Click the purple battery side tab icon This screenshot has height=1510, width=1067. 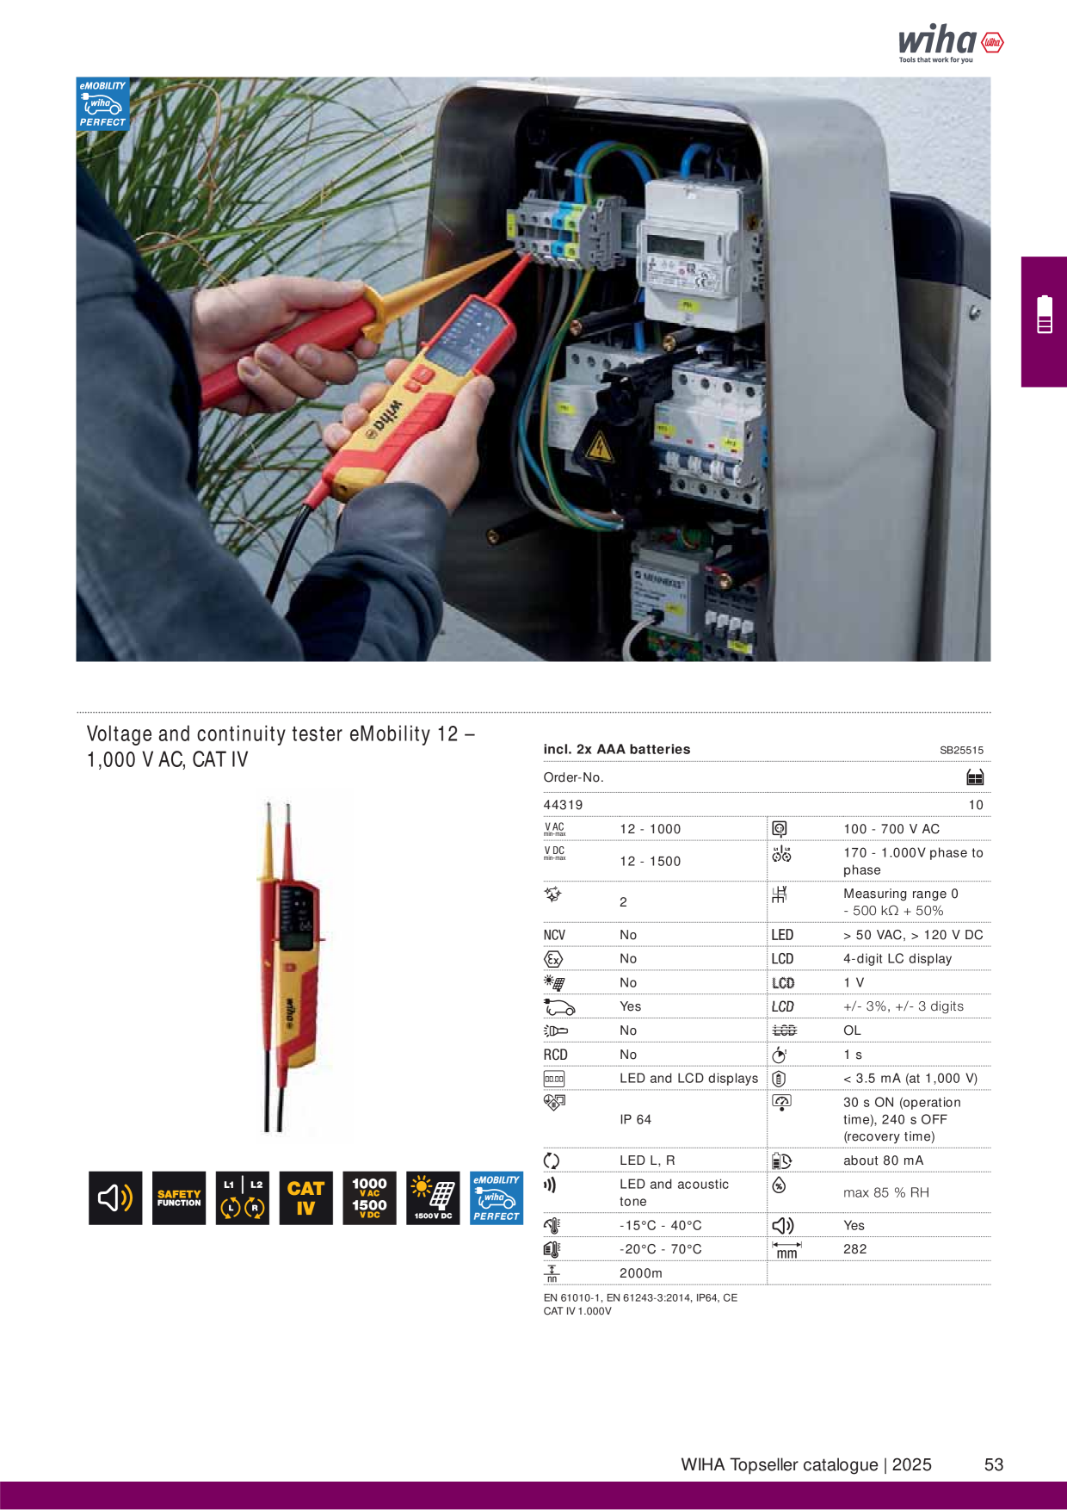1045,314
